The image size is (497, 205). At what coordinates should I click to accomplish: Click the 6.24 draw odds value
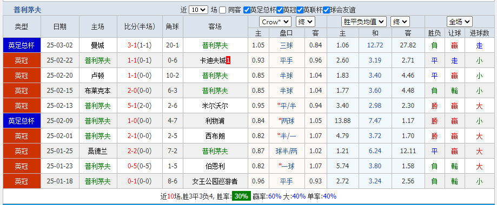[375, 151]
